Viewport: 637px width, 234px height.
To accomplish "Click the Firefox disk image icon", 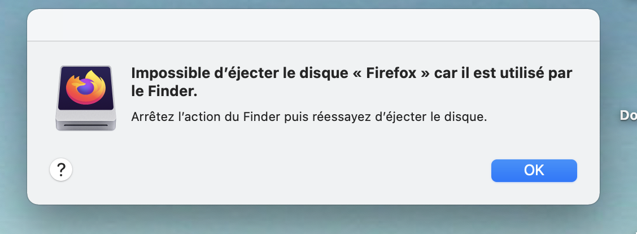I will (86, 98).
